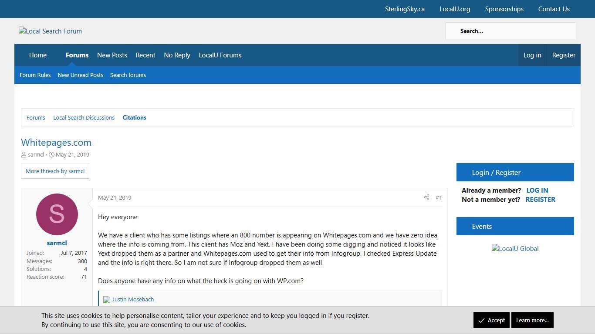Image resolution: width=595 pixels, height=334 pixels.
Task: Open sarmcl's profile via the S avatar
Action: pyautogui.click(x=57, y=214)
